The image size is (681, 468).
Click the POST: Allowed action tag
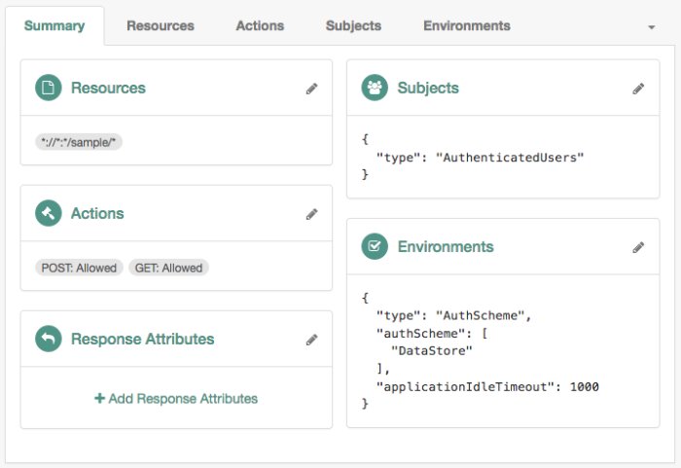tap(79, 268)
